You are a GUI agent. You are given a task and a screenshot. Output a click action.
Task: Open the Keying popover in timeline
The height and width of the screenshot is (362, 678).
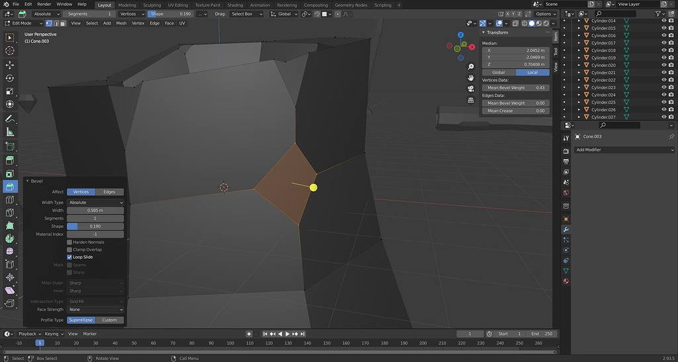coord(54,334)
